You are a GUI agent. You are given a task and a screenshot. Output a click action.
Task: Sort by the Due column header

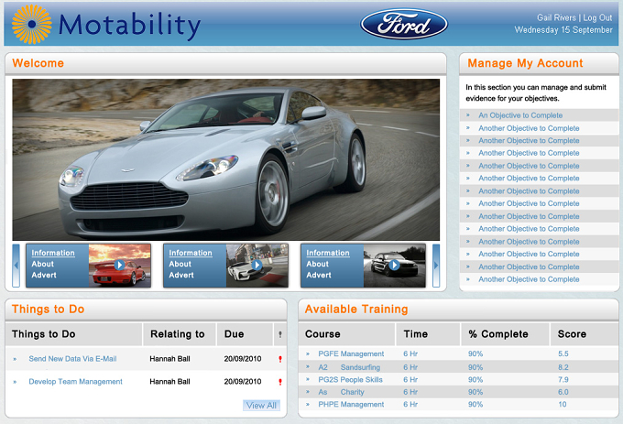tap(234, 334)
